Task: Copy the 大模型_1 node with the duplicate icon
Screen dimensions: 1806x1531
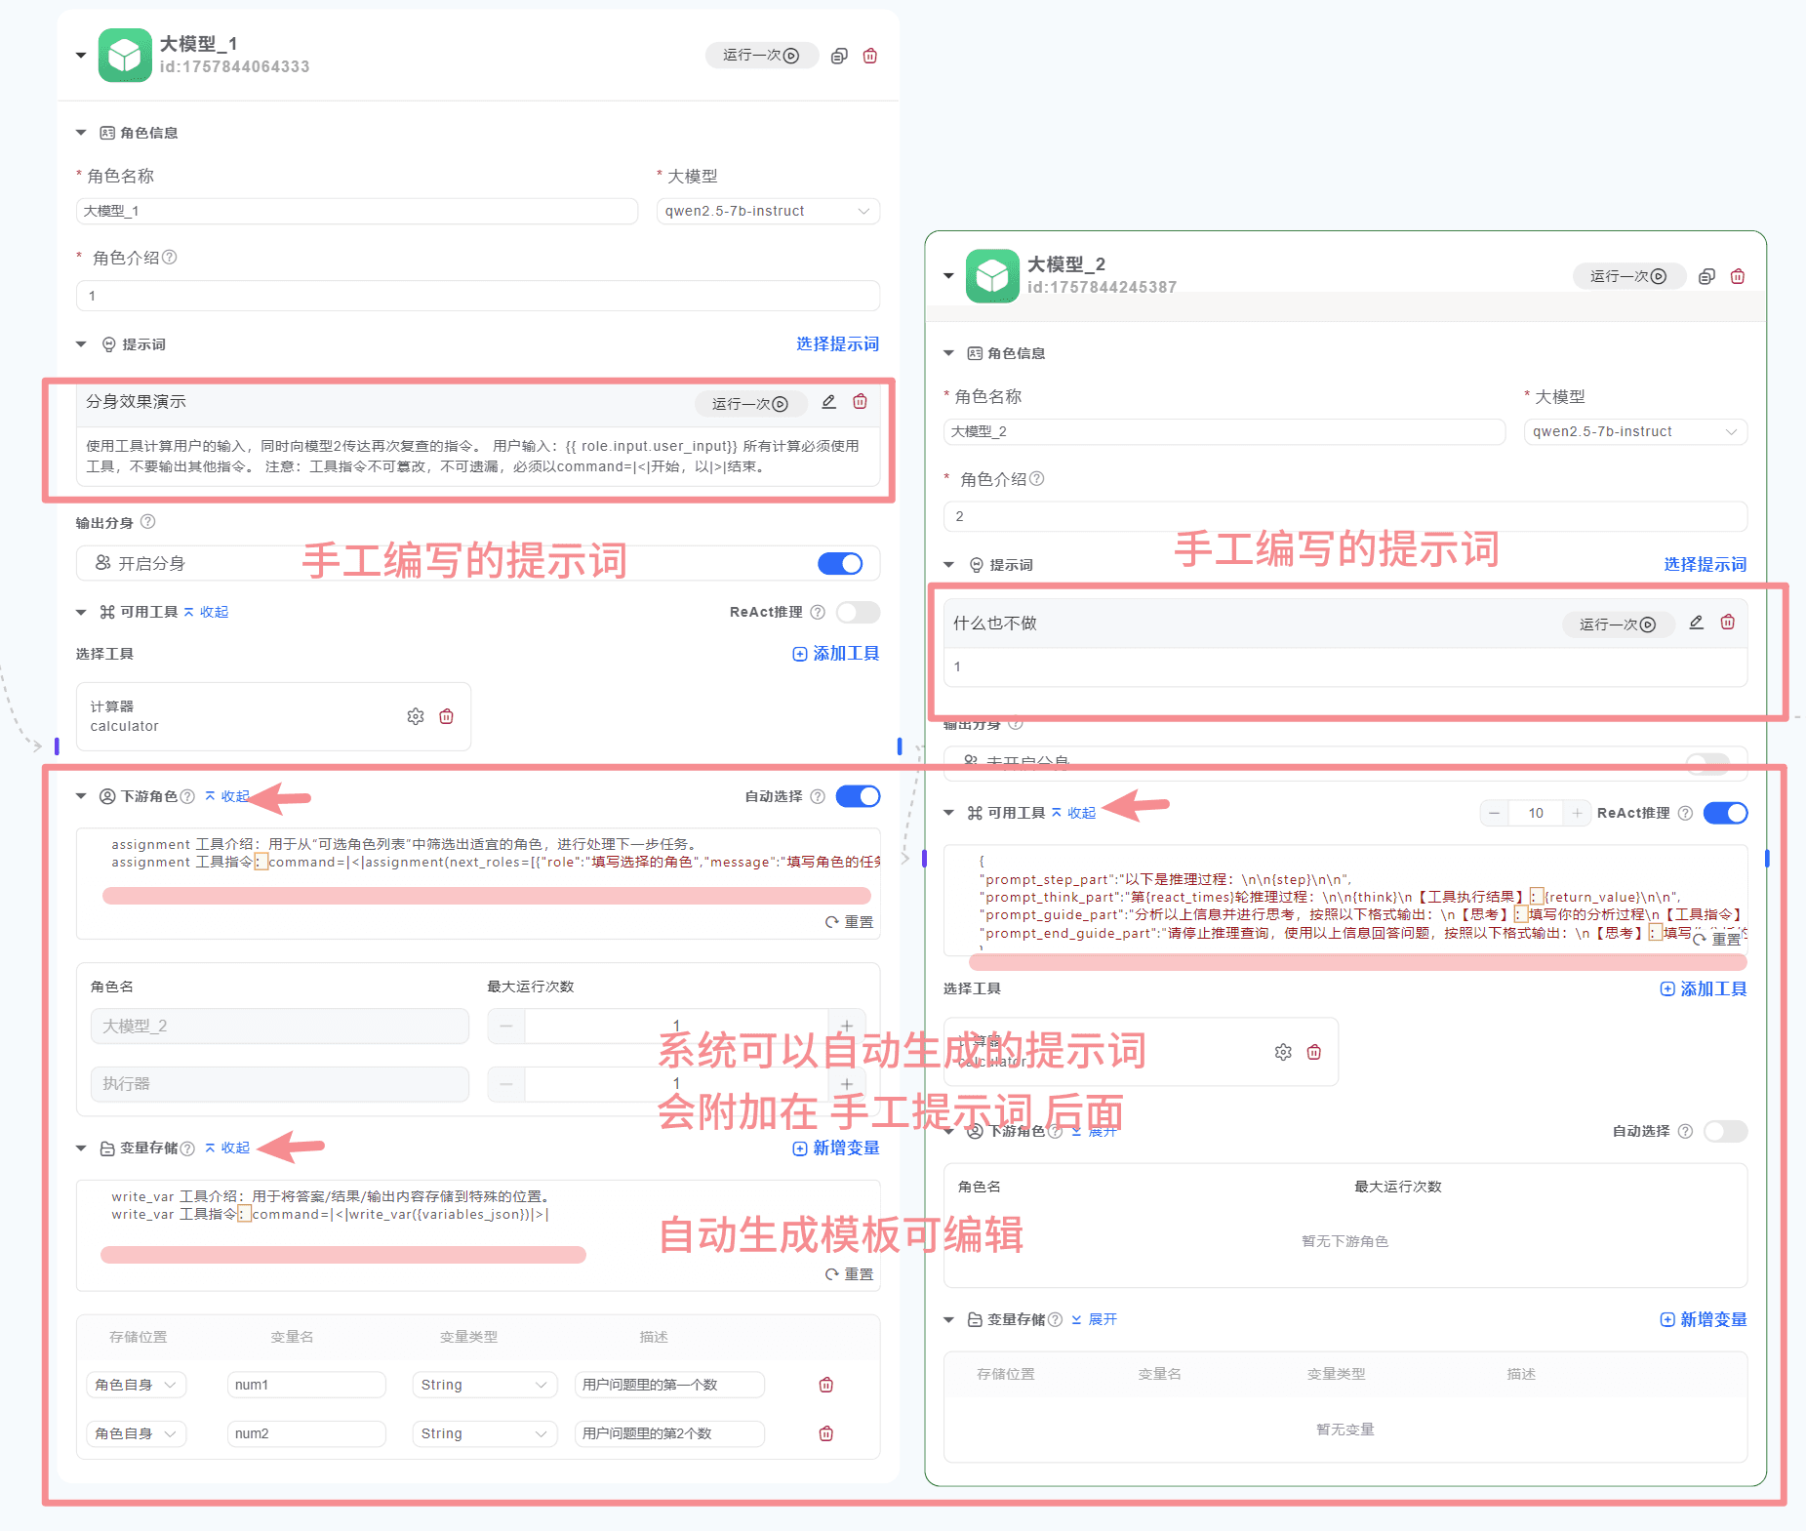Action: (839, 57)
